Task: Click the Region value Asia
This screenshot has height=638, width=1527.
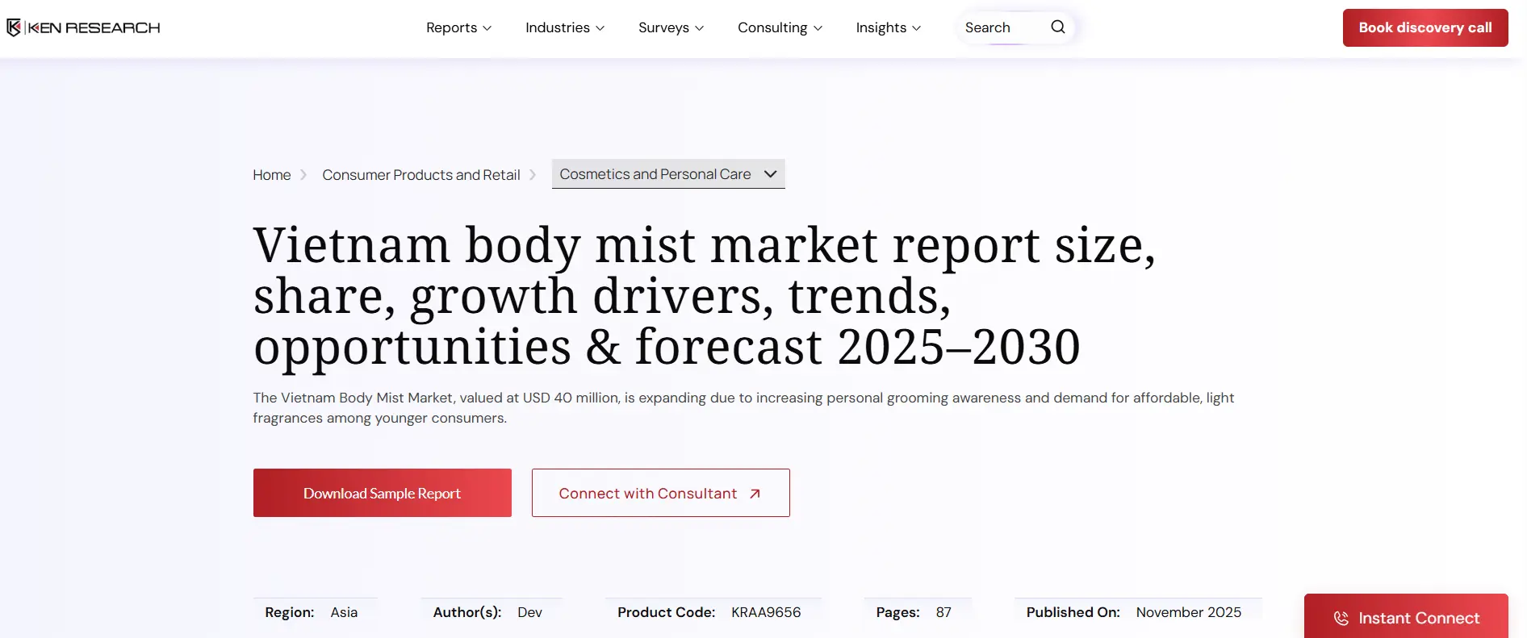Action: click(344, 612)
